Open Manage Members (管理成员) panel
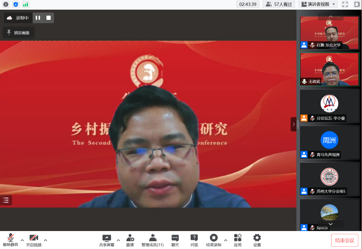362x249 pixels. (153, 240)
